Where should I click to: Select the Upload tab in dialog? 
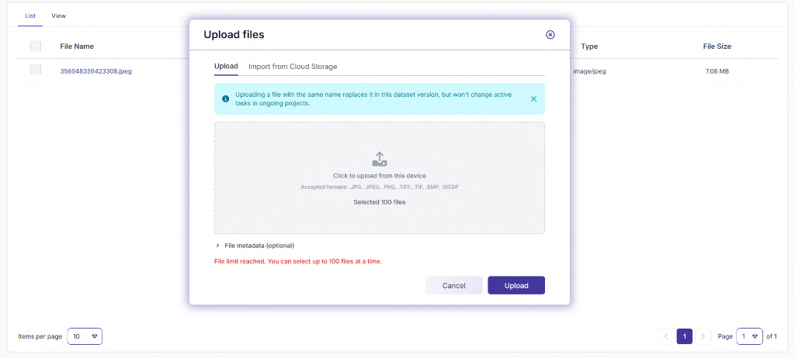(226, 67)
